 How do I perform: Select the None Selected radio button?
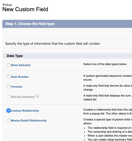point(9,65)
